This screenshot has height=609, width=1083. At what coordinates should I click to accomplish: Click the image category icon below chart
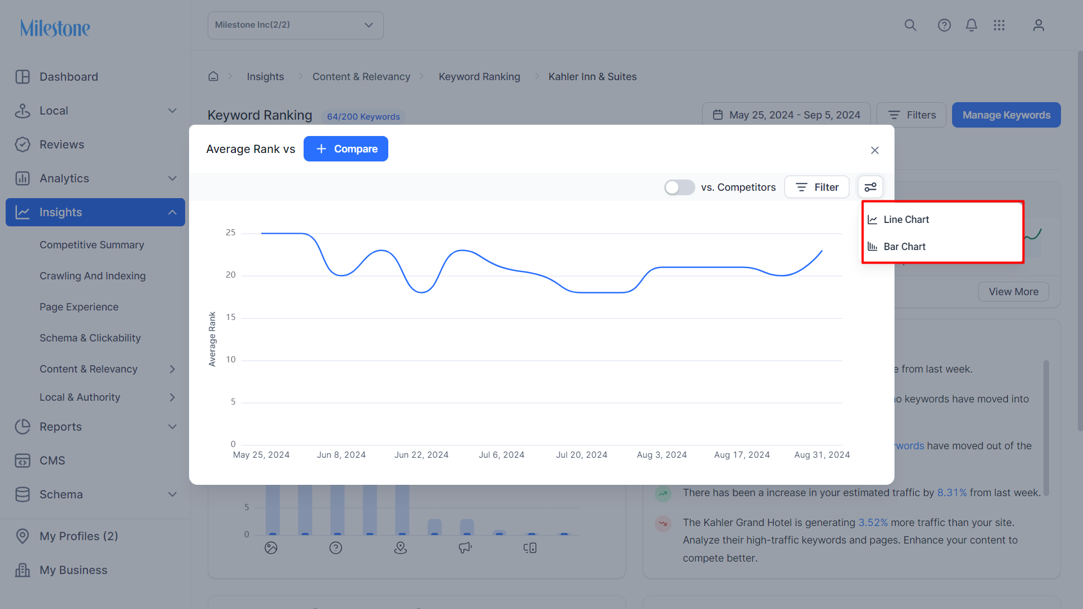(271, 547)
